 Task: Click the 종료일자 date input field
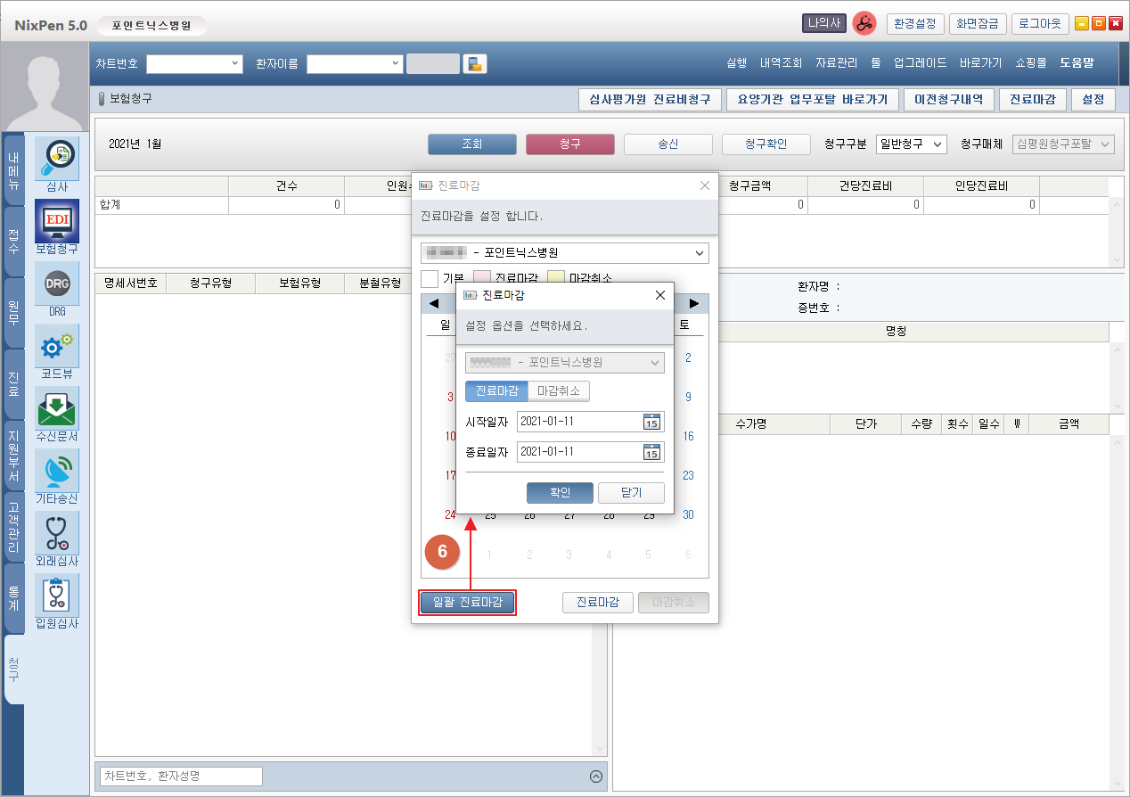click(578, 452)
